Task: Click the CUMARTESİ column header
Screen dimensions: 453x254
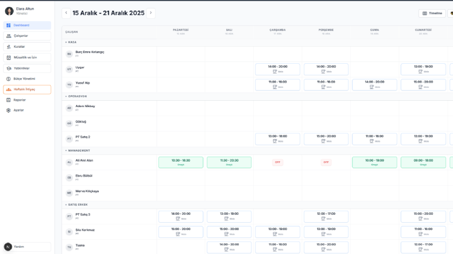Action: 423,32
